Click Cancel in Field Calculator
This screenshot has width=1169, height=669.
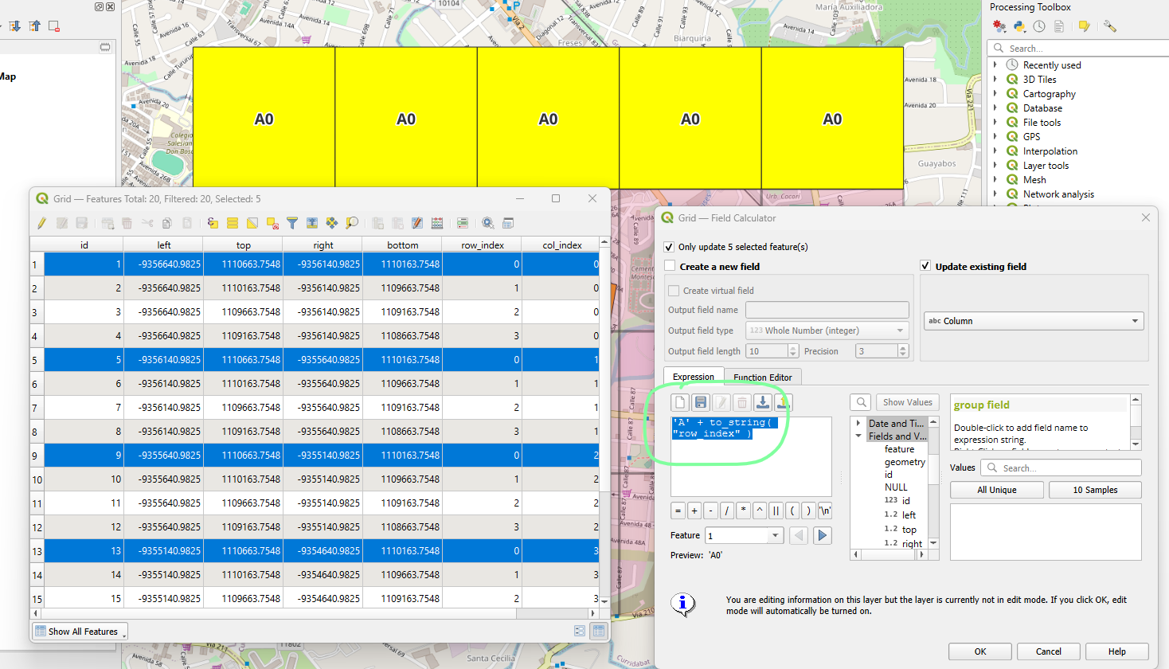[x=1049, y=651]
